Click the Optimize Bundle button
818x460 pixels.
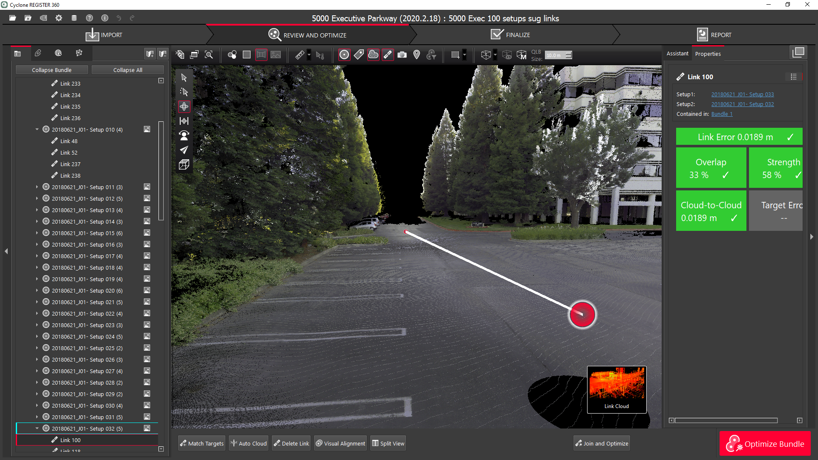click(x=765, y=444)
